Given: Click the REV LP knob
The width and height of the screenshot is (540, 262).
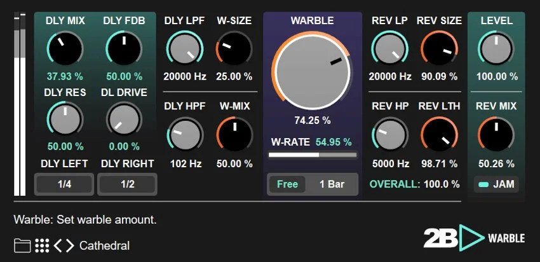Looking at the screenshot, I should tap(390, 48).
